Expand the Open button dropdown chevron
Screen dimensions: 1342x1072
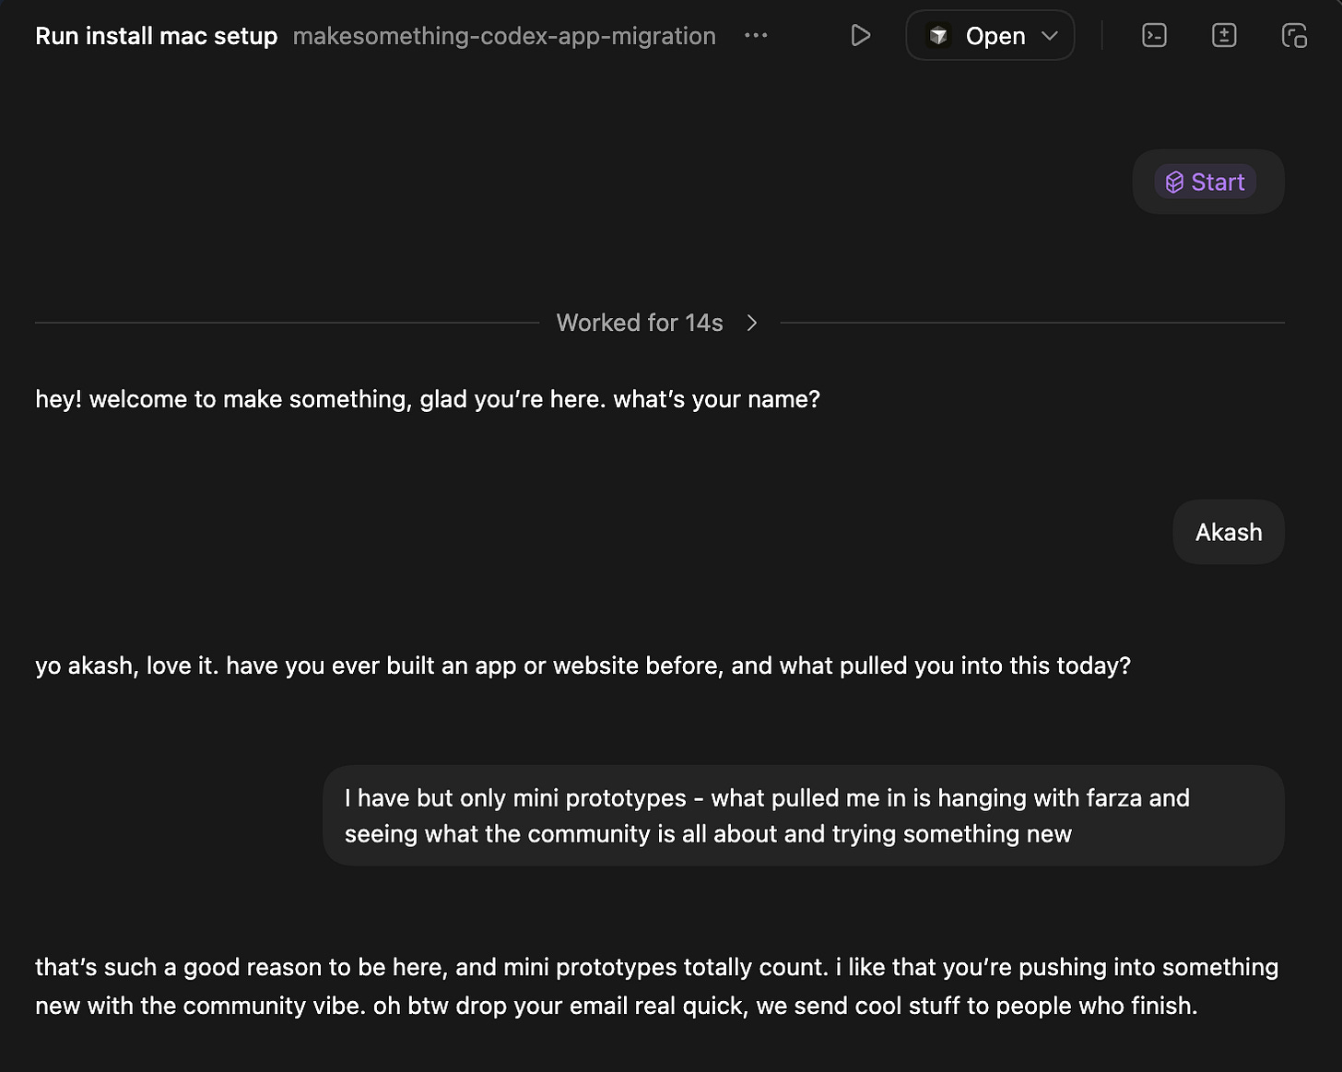pos(1049,36)
